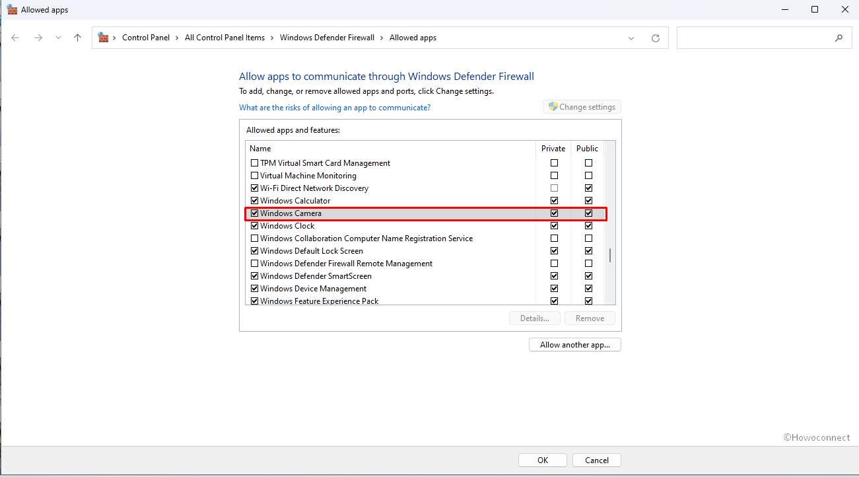The height and width of the screenshot is (477, 859).
Task: Open All Control Panel Items breadcrumb
Action: pos(224,38)
